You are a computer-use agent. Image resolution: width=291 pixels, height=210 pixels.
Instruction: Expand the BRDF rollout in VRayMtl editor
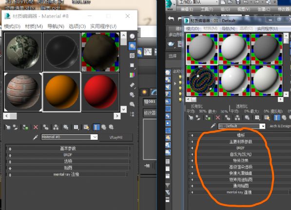click(68, 155)
